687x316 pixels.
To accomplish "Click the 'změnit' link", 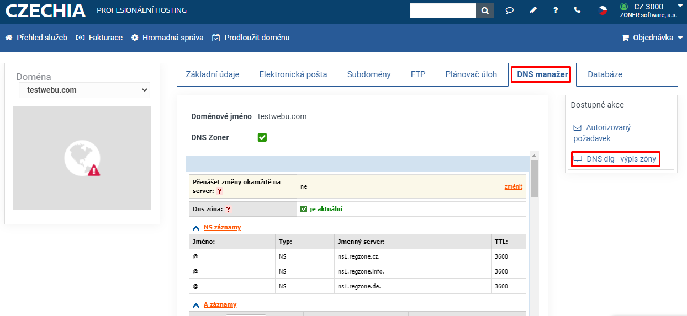I will click(513, 186).
